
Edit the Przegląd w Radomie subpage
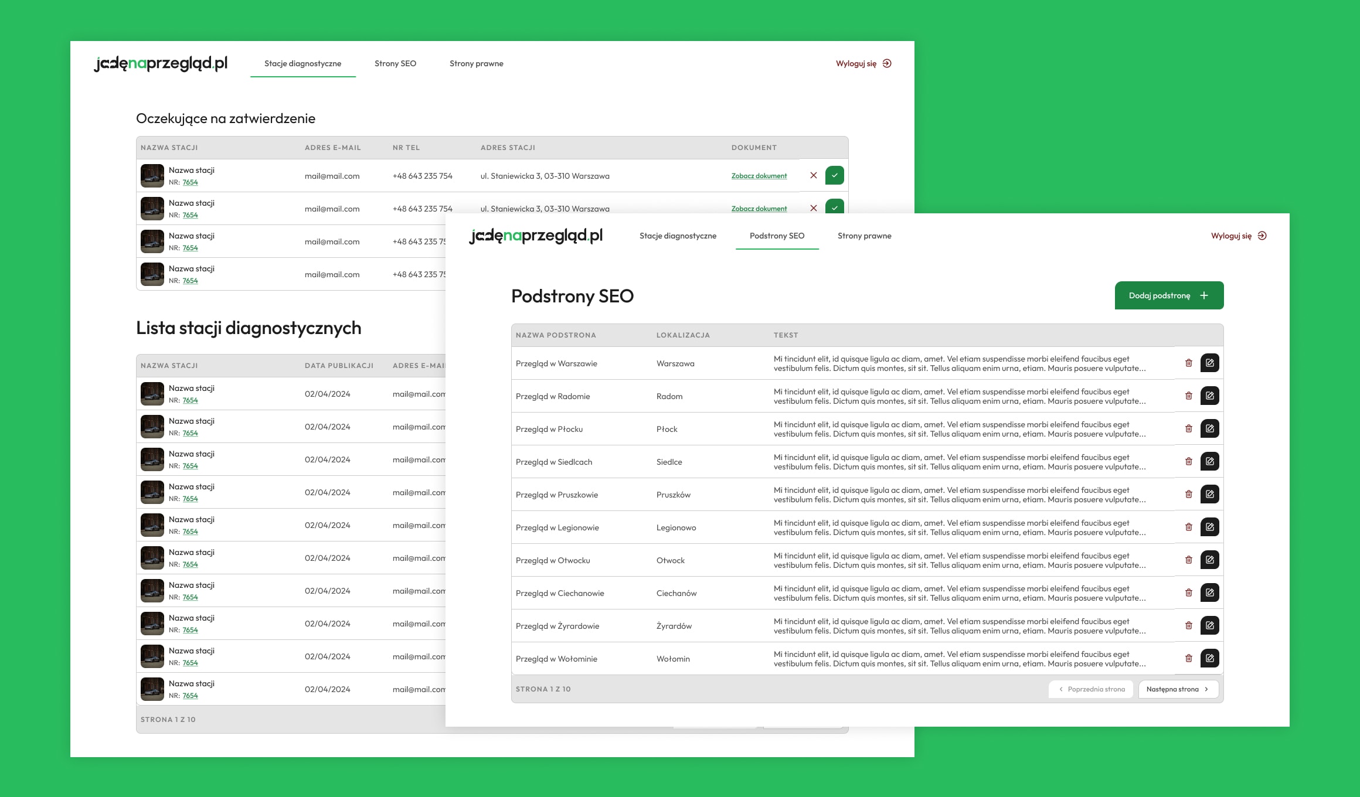(1210, 396)
